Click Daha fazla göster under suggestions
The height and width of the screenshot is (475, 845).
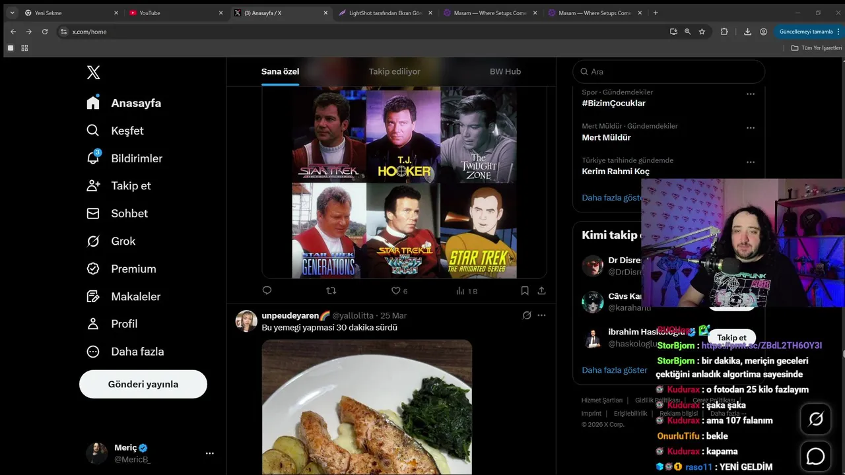[x=615, y=370]
